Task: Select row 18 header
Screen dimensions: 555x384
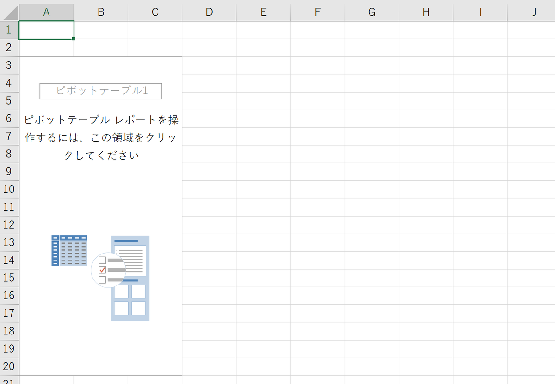Action: 9,331
